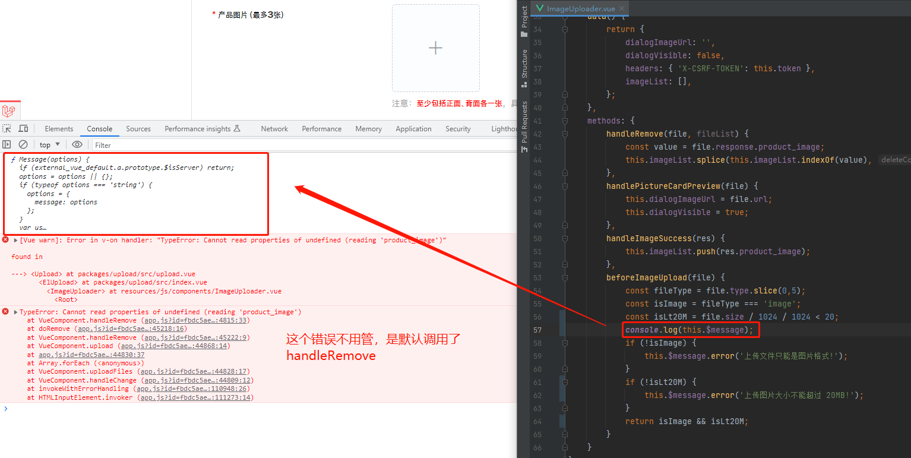Click line number 43 in the editor gutter
911x458 pixels.
537,147
